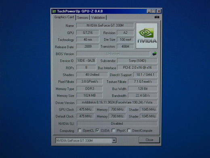The width and height of the screenshot is (210, 158).
Task: Click the GPU field GT216
Action: pos(88,32)
